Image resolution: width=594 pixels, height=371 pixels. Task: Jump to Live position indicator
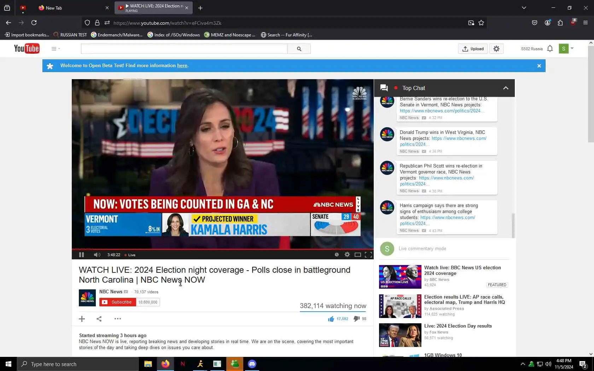click(x=130, y=255)
